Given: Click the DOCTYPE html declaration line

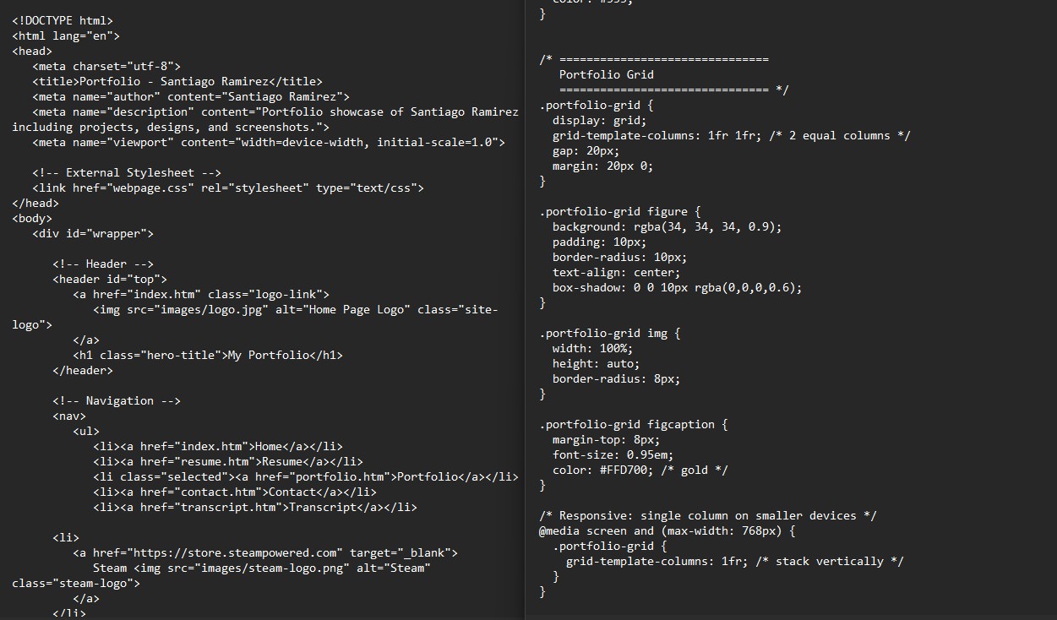Looking at the screenshot, I should [x=63, y=20].
